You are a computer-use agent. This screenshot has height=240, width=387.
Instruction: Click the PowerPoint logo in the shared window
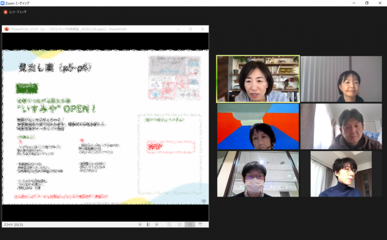pyautogui.click(x=7, y=29)
